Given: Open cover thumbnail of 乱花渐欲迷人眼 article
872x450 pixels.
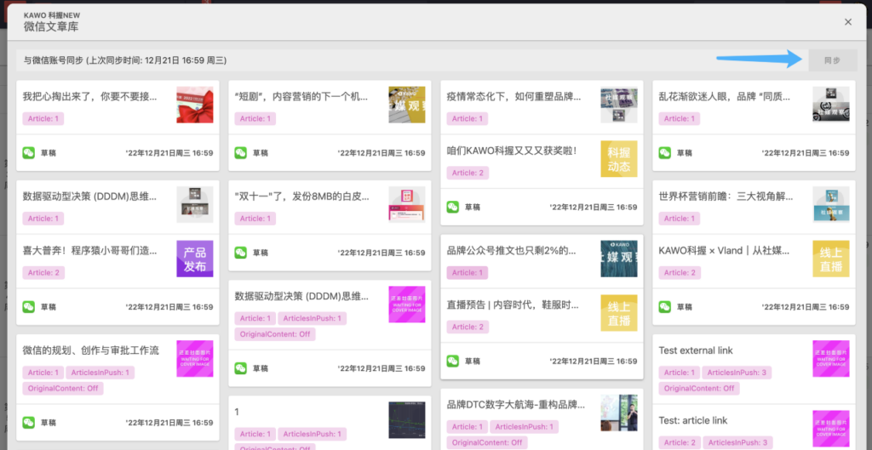Looking at the screenshot, I should 831,105.
